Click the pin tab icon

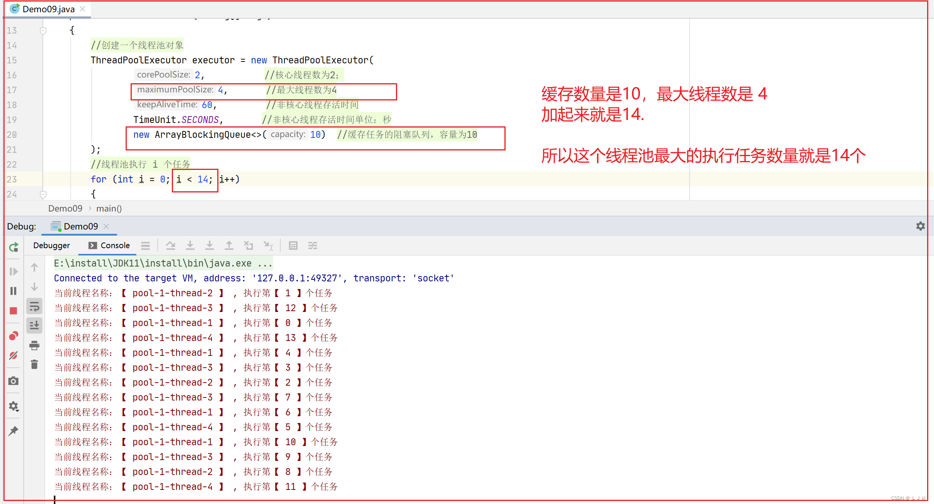14,431
